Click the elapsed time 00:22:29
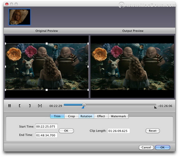This screenshot has height=157, width=179. pyautogui.click(x=56, y=106)
